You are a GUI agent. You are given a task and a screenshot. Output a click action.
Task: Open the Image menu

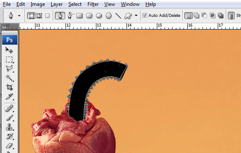(38, 4)
